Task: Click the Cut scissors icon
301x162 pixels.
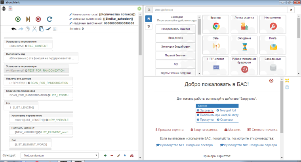Action: [34, 29]
